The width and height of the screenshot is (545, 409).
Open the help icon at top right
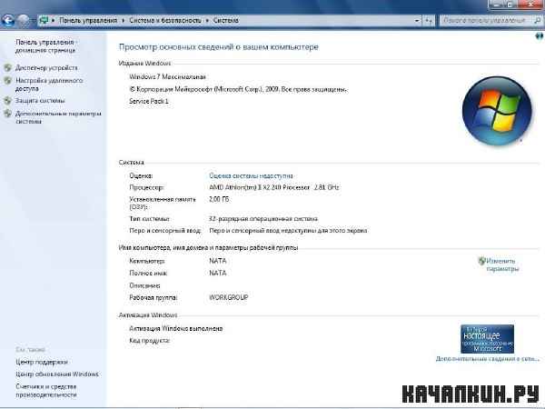[540, 36]
